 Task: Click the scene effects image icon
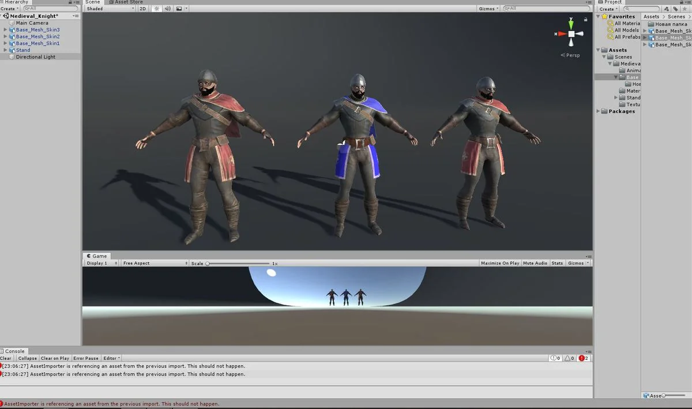[x=179, y=9]
